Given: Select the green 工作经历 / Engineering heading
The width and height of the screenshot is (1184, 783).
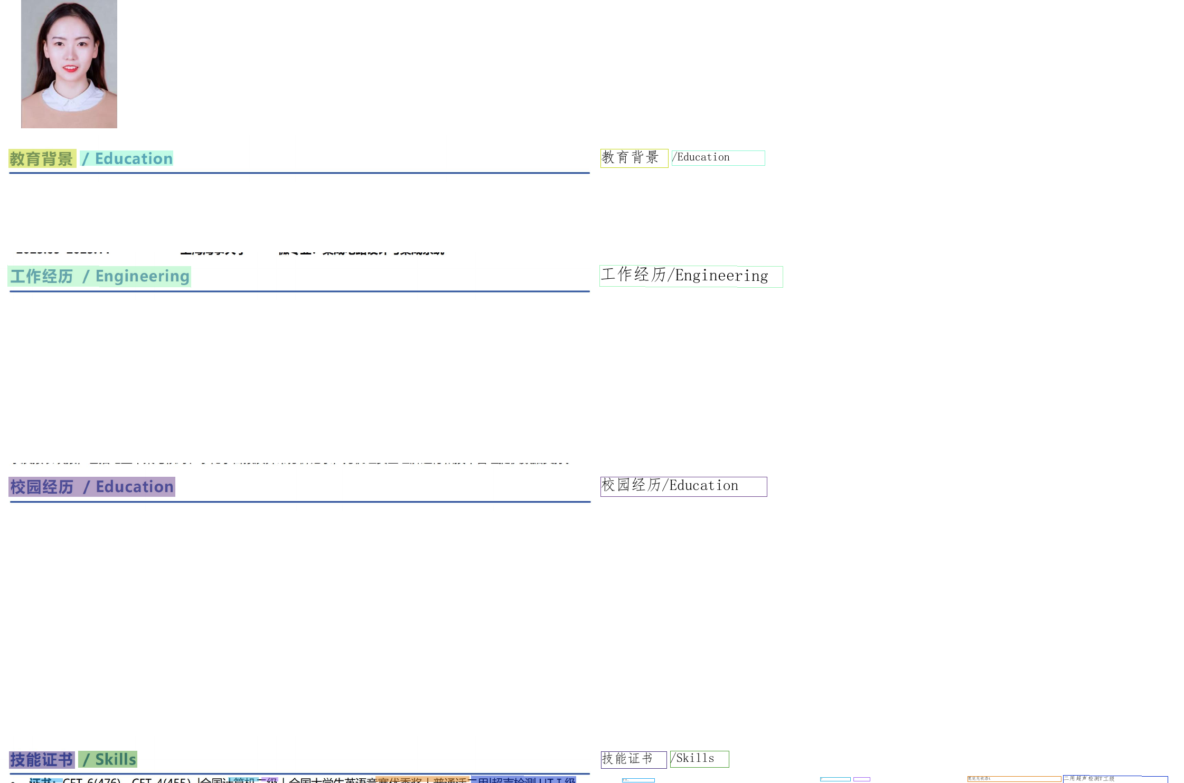Looking at the screenshot, I should (99, 276).
